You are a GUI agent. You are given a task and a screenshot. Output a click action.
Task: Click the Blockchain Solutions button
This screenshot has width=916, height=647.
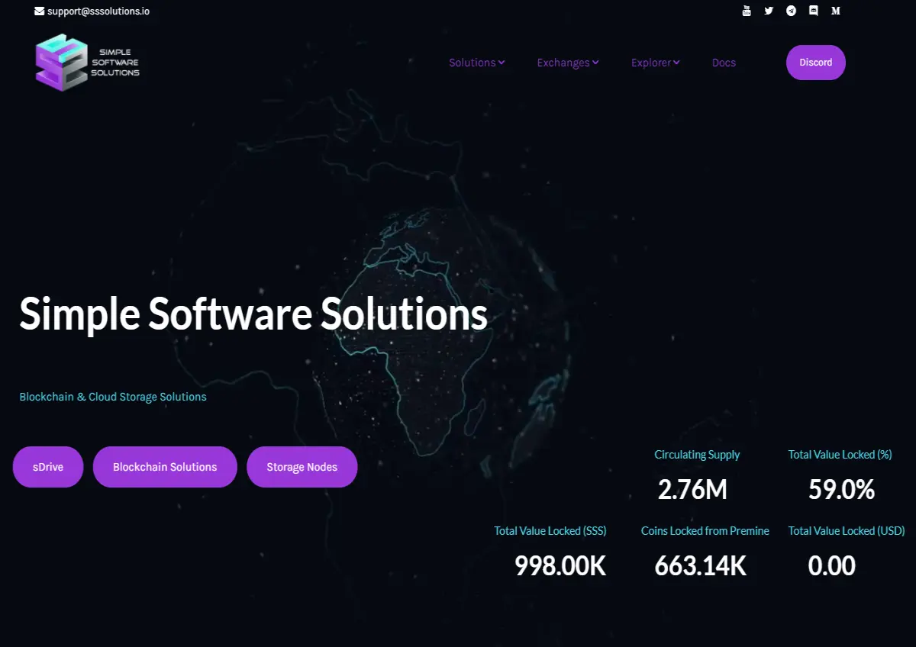[165, 467]
